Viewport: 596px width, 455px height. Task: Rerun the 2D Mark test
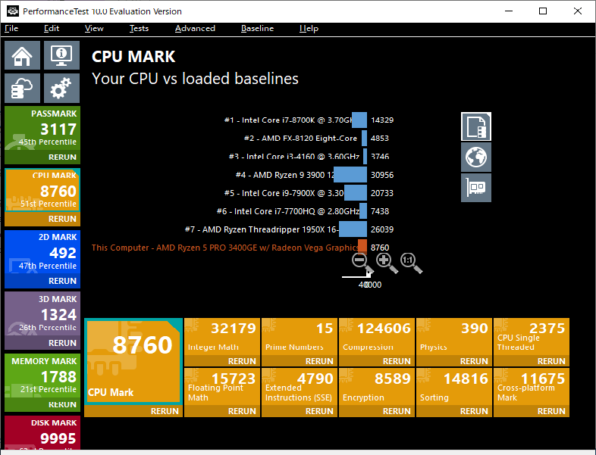[x=62, y=281]
